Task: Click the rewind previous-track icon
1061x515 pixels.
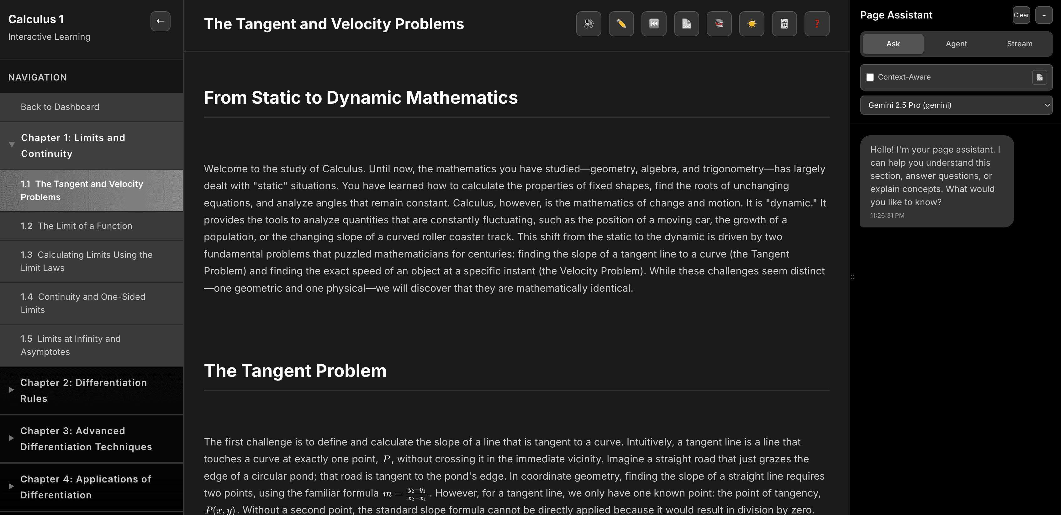Action: pos(654,24)
